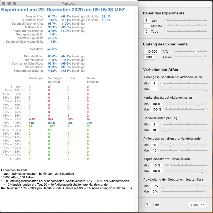
Task: Click the Abbruch button
Action: point(197,205)
